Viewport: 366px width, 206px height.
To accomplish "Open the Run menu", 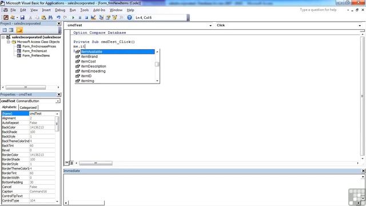I will point(73,10).
